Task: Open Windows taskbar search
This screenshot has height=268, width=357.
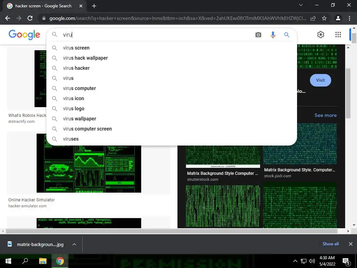Action: tap(25, 261)
